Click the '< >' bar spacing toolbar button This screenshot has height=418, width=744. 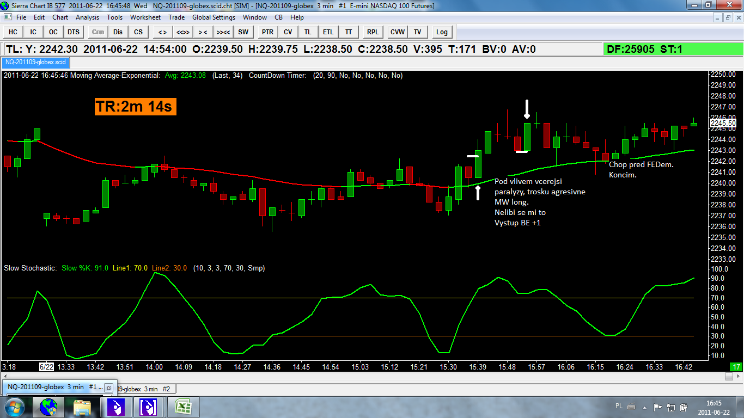(x=162, y=32)
